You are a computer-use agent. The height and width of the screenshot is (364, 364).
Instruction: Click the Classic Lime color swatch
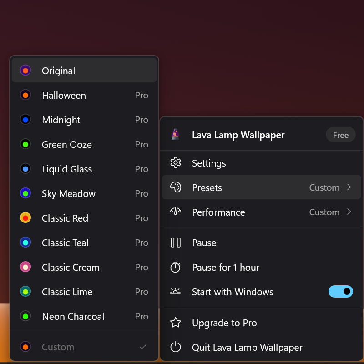pyautogui.click(x=25, y=291)
